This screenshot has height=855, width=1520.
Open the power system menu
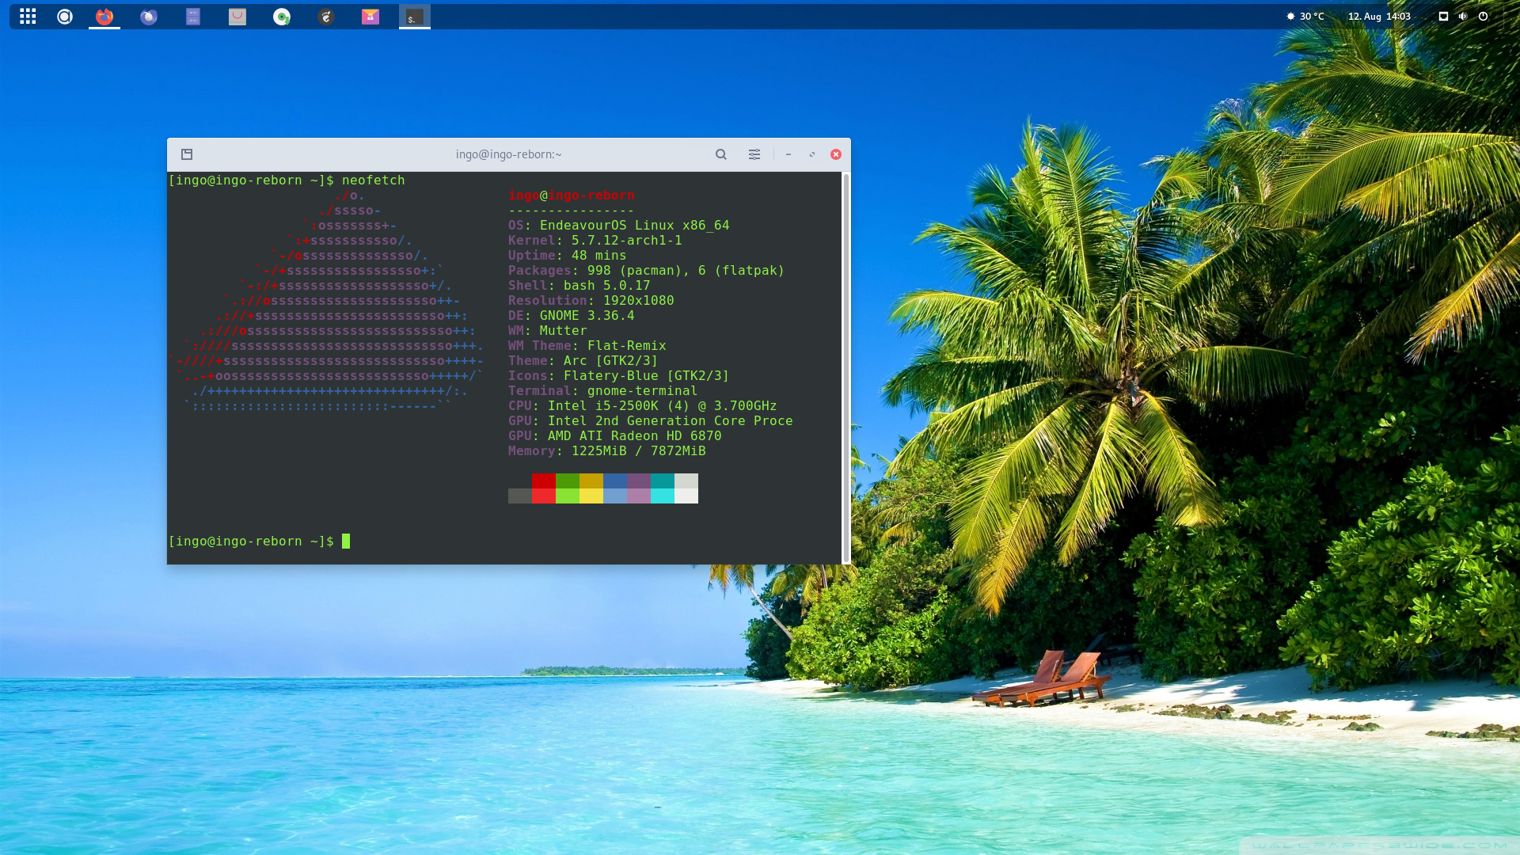click(1484, 17)
